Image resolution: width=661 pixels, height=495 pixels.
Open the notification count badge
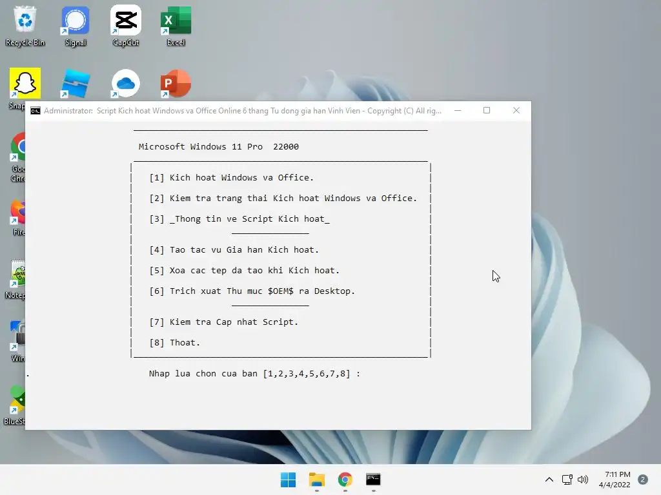[643, 480]
